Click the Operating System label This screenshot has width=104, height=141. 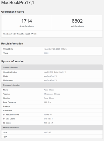10,72
